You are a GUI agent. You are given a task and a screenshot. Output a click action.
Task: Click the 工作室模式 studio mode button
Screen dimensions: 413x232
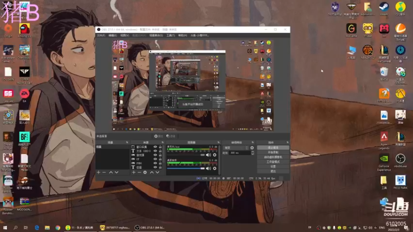click(273, 162)
